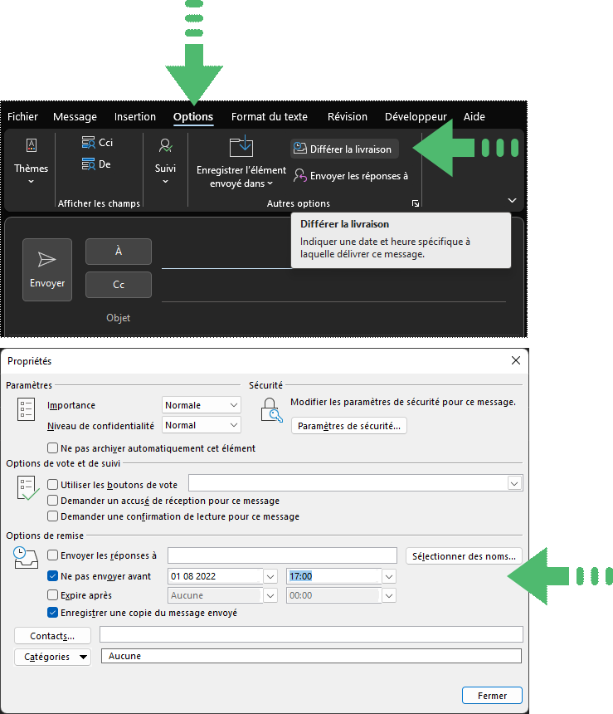The width and height of the screenshot is (613, 714).
Task: Open the Fichier tab
Action: click(x=22, y=116)
